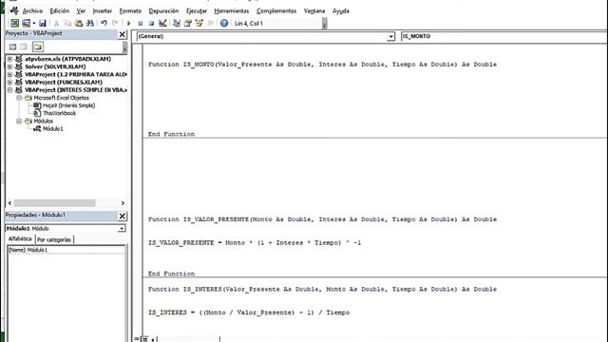608x342 pixels.
Task: Expand the Solver (SOLVER.XLAM) project
Action: pos(10,66)
